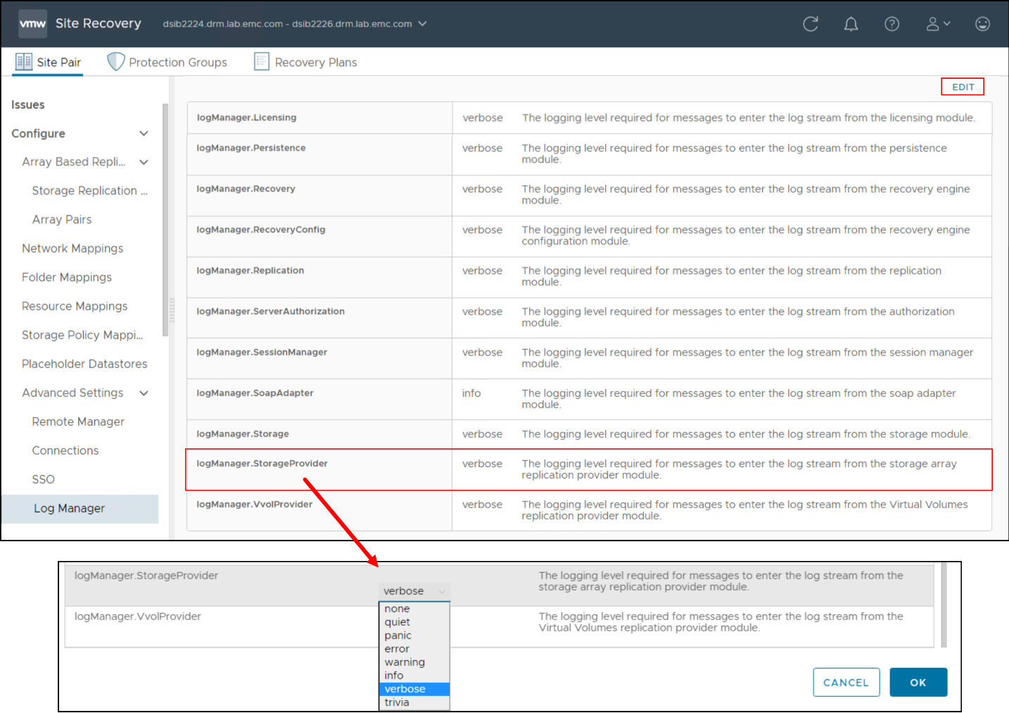Click logManager.SoapAdapter row name
This screenshot has width=1009, height=713.
tap(255, 393)
